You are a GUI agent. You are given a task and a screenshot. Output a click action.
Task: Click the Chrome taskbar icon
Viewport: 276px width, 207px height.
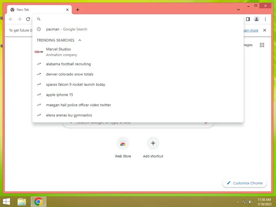click(x=39, y=202)
